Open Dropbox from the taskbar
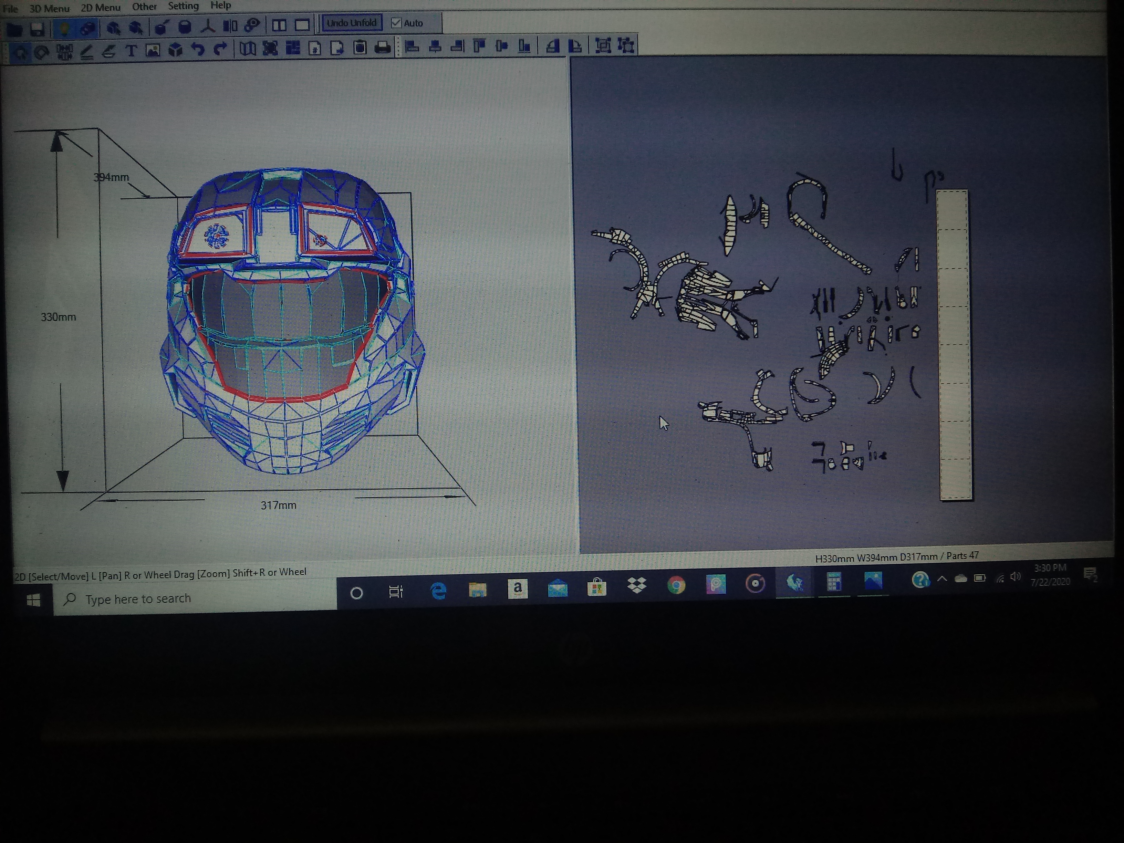The width and height of the screenshot is (1124, 843). [x=637, y=586]
